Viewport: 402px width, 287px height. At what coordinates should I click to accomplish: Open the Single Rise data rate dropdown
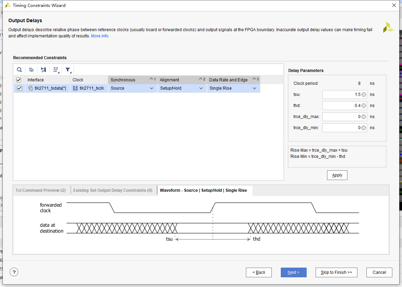(254, 88)
